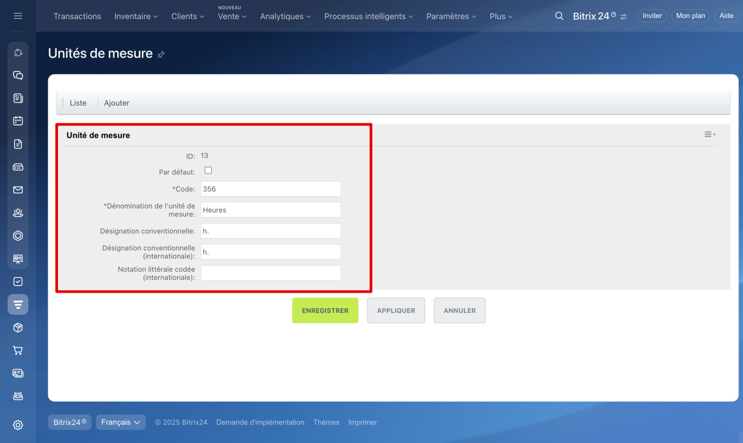Click the Code field containing 356

(x=270, y=189)
